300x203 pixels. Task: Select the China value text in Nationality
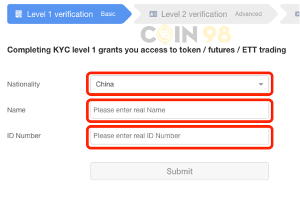coord(105,84)
